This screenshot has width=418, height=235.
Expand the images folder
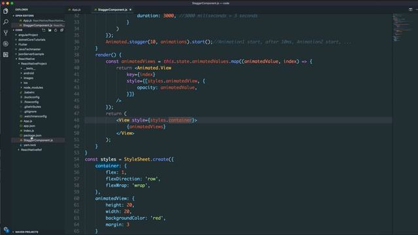coord(28,78)
